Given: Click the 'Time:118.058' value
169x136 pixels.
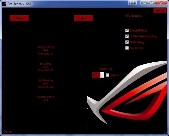Looking at the screenshot, I should click(x=46, y=87).
